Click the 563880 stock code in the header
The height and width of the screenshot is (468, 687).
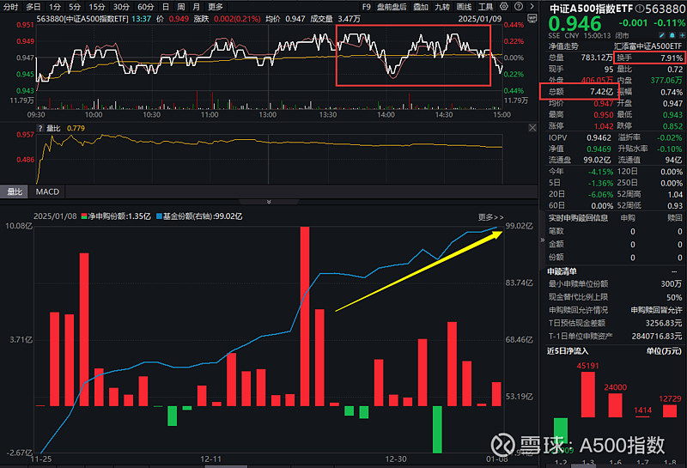[x=666, y=9]
